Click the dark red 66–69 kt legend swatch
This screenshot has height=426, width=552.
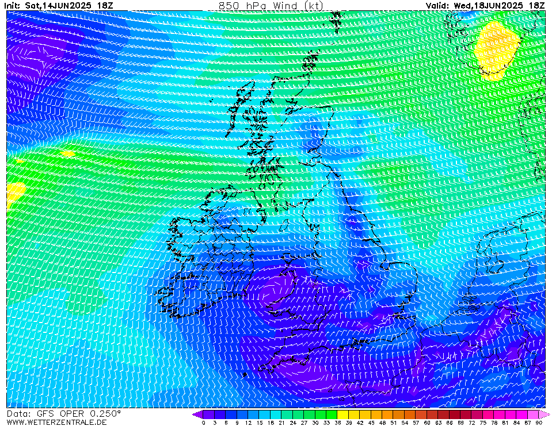(455, 415)
